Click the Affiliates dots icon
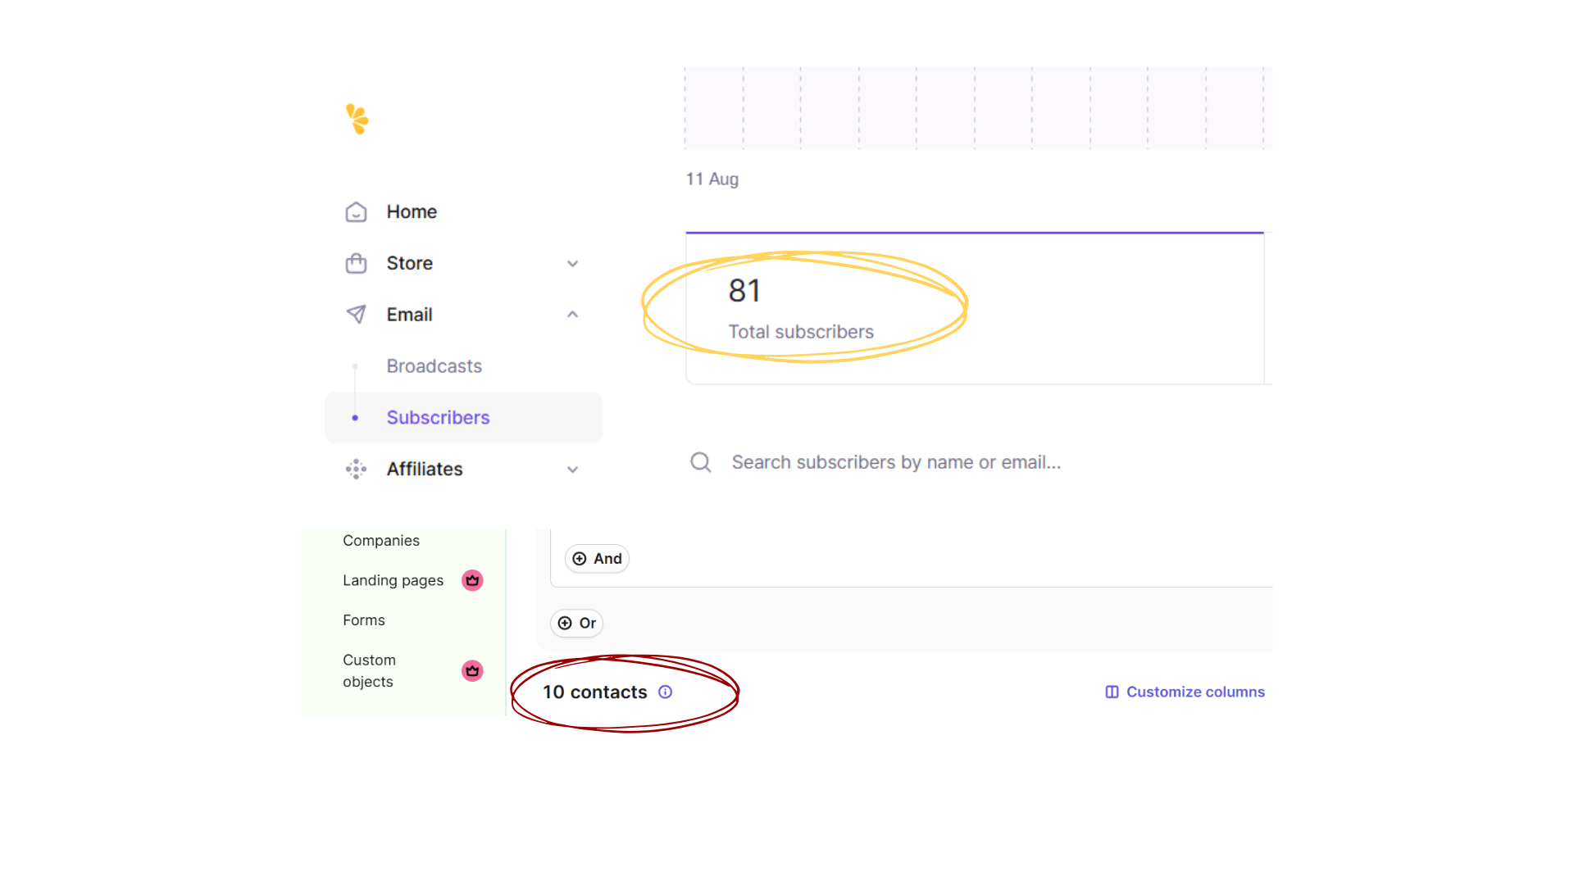Image resolution: width=1574 pixels, height=885 pixels. 356,469
